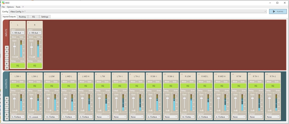Screen dimensions: 289x124
Task: Solo the L LOW output
Action: (55, 81)
